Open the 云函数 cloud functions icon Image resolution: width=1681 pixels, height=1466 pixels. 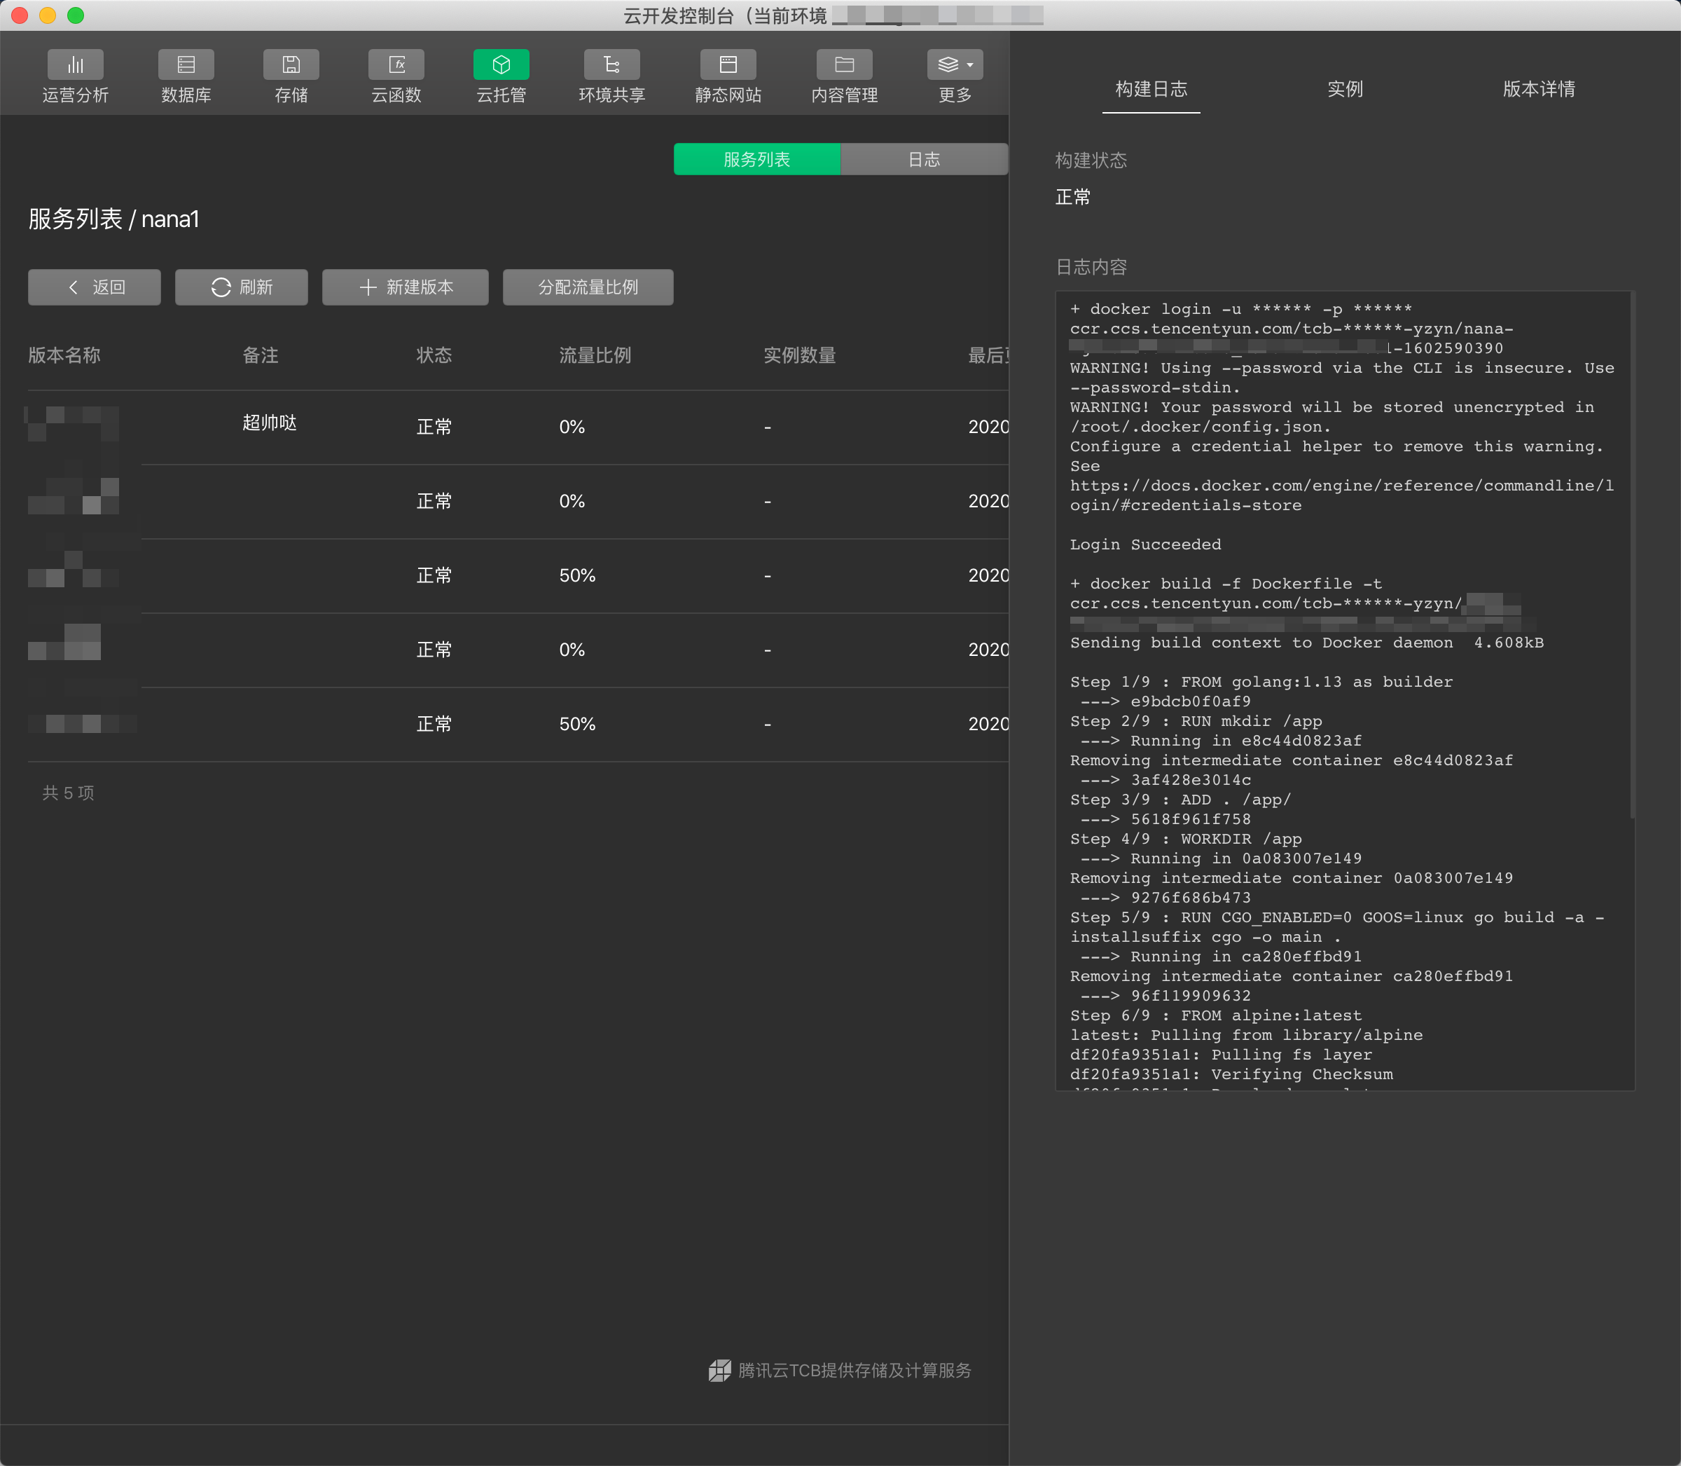click(396, 65)
